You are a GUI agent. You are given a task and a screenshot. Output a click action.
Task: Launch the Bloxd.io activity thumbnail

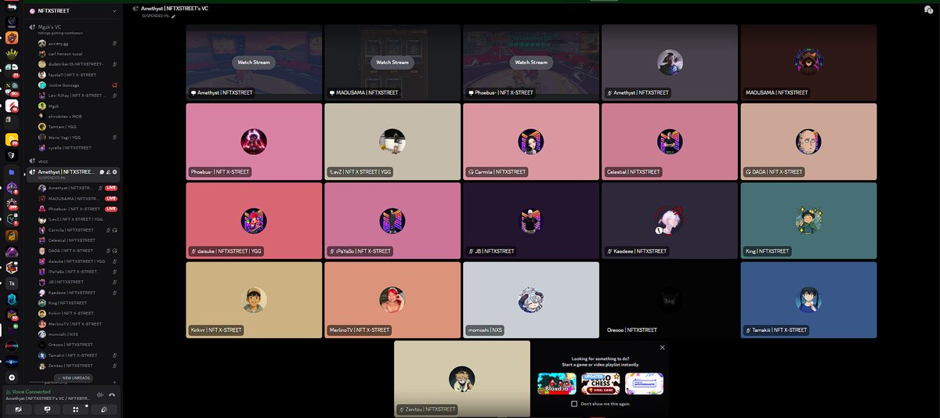557,384
